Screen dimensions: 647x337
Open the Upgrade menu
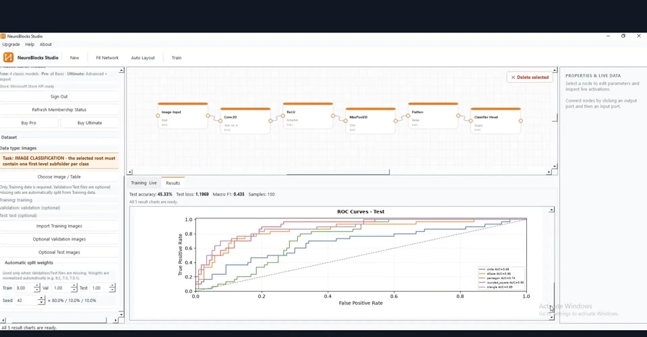click(x=11, y=44)
